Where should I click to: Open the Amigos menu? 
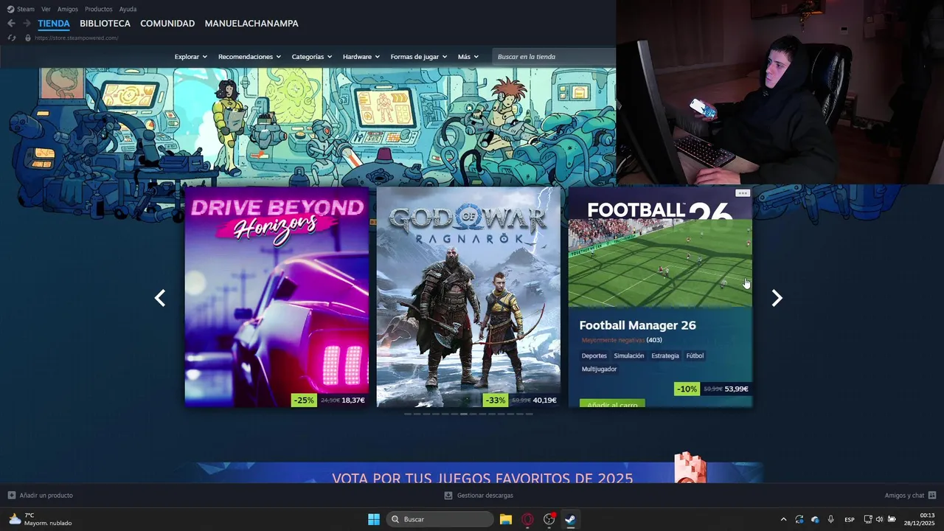tap(68, 9)
